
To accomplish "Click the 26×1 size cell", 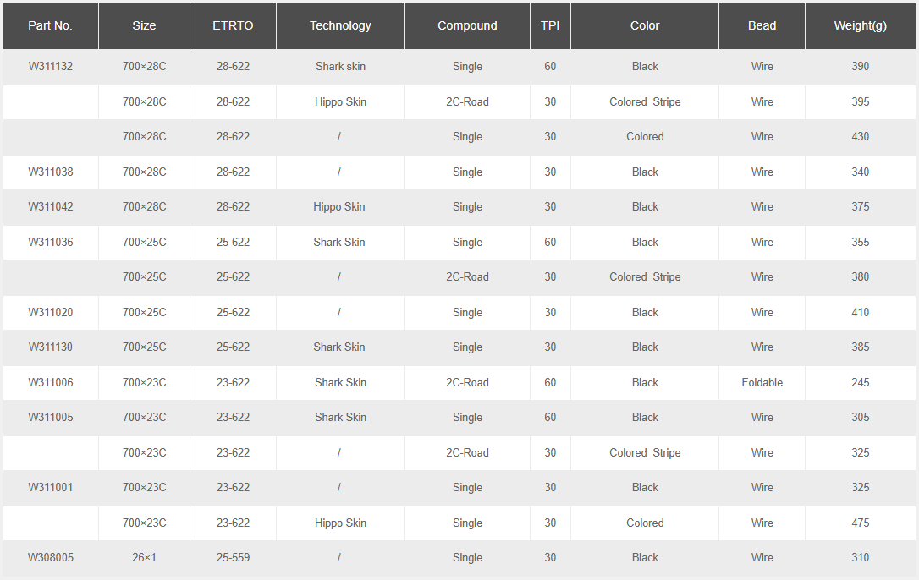I will [x=144, y=557].
